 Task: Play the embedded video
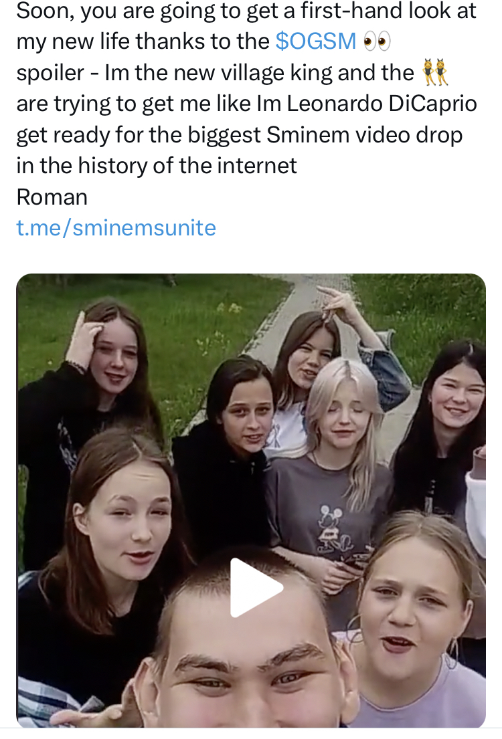(x=256, y=588)
